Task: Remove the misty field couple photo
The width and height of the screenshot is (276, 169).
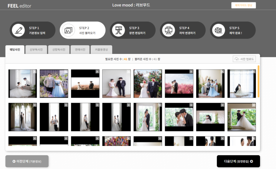Action: [x=97, y=71]
